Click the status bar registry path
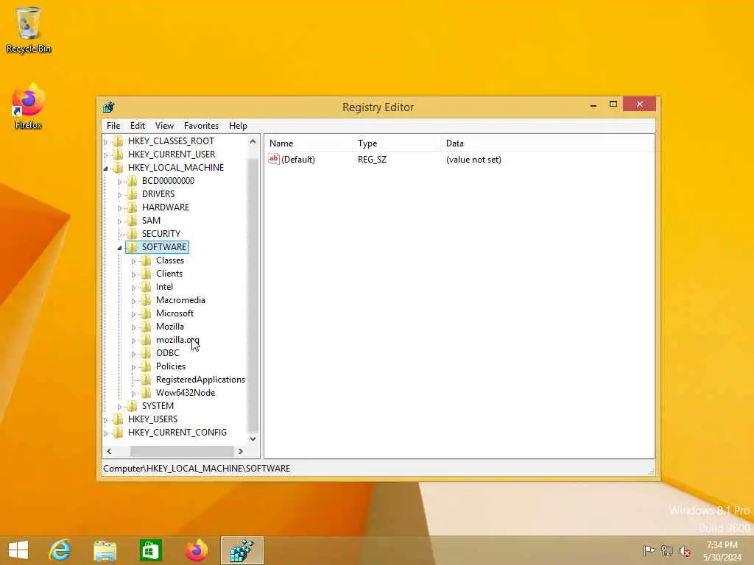 (197, 469)
